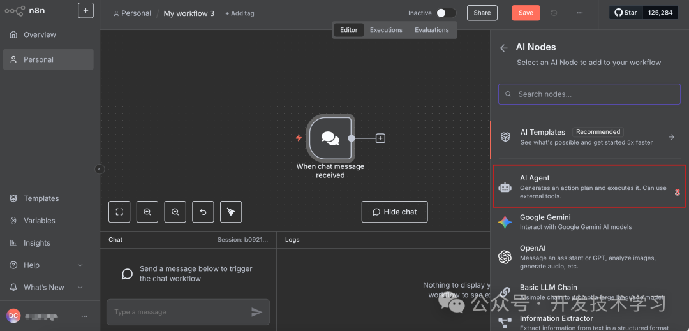Click the Google Gemini star icon
This screenshot has width=689, height=331.
coord(505,223)
